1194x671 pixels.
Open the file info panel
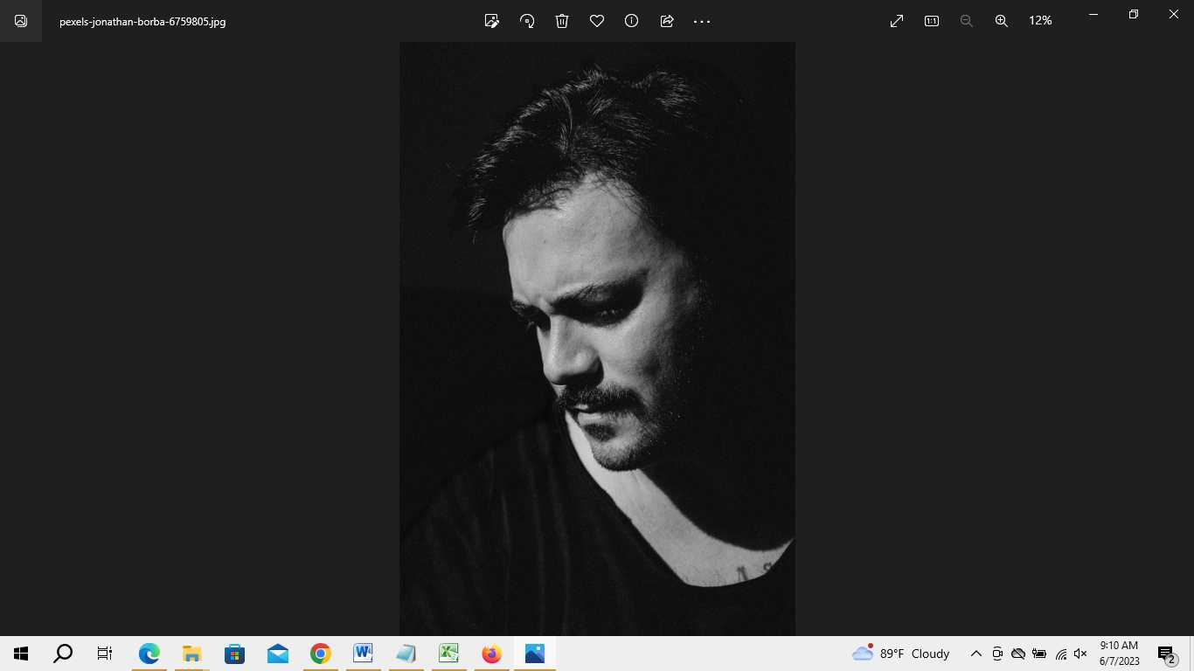point(632,21)
